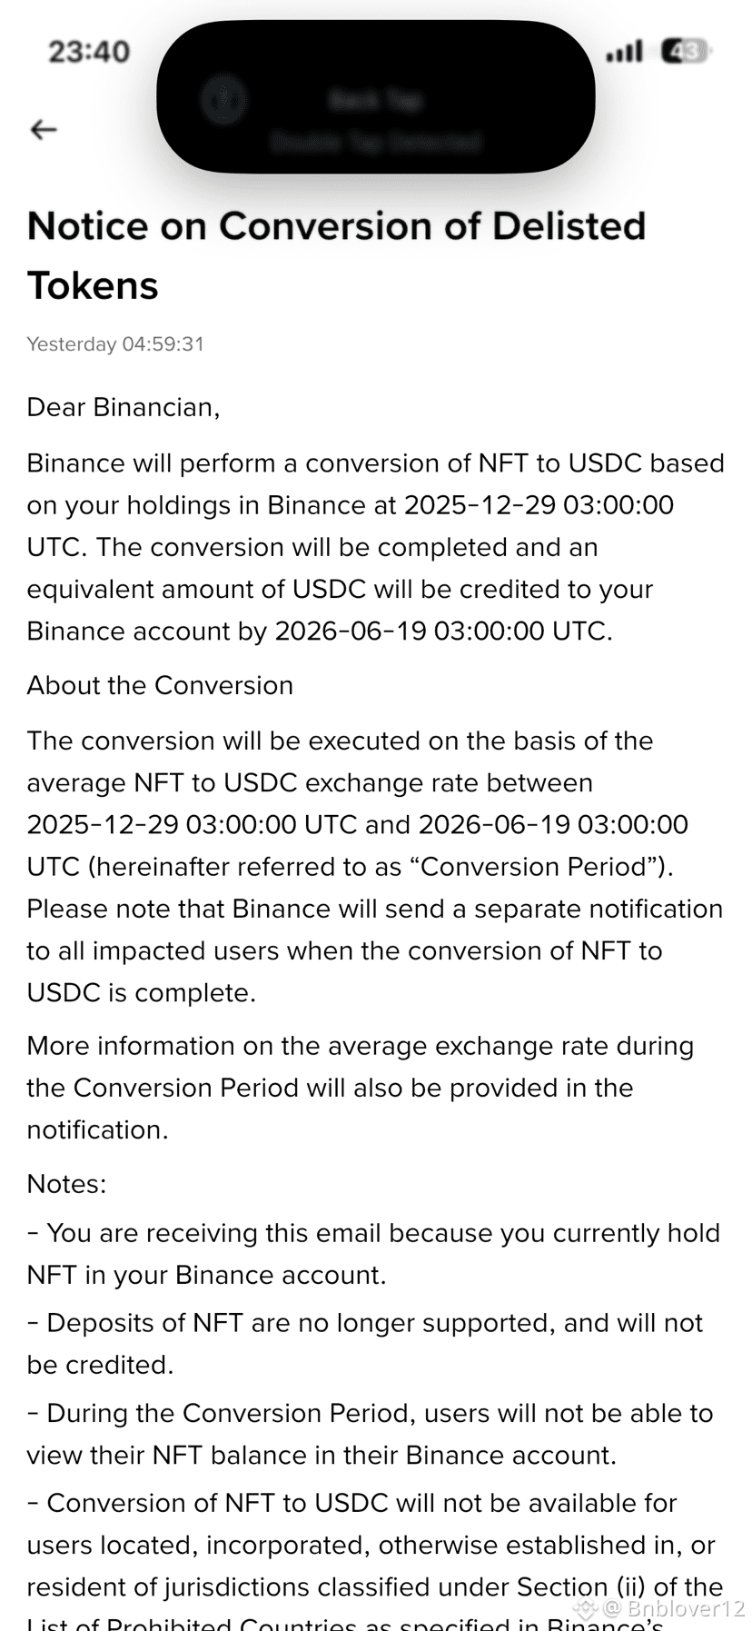
Task: Tap the 'Yesterday 04:59:31' timestamp
Action: click(115, 343)
